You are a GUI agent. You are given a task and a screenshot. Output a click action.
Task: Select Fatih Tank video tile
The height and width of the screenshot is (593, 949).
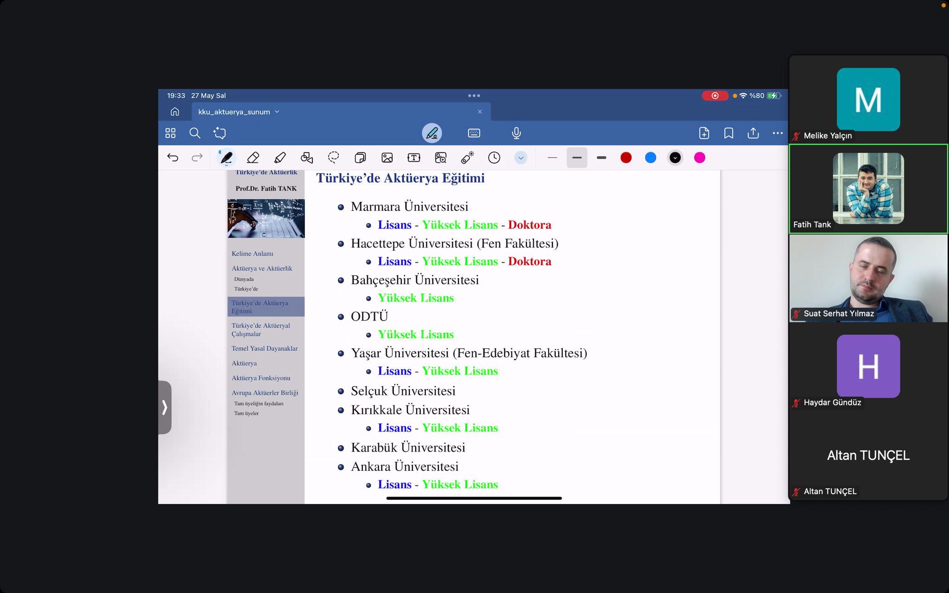[x=868, y=189]
